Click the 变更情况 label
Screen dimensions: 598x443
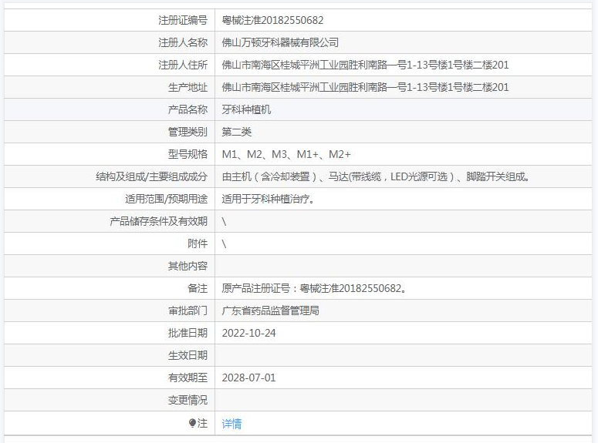coord(188,400)
